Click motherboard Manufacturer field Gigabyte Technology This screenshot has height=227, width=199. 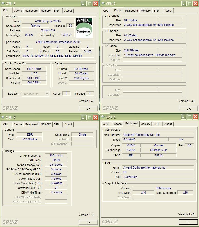coord(158,135)
